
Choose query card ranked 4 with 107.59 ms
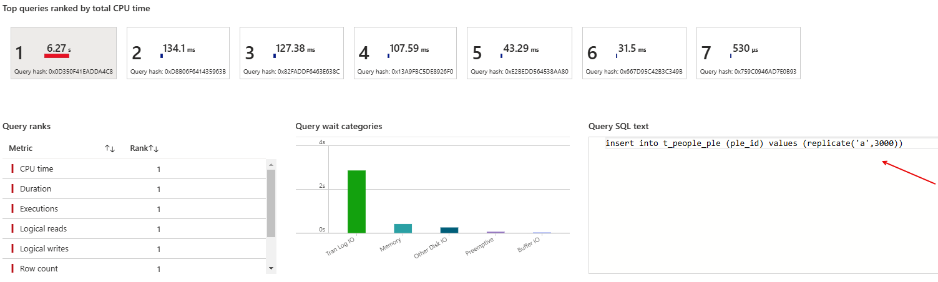coord(406,54)
